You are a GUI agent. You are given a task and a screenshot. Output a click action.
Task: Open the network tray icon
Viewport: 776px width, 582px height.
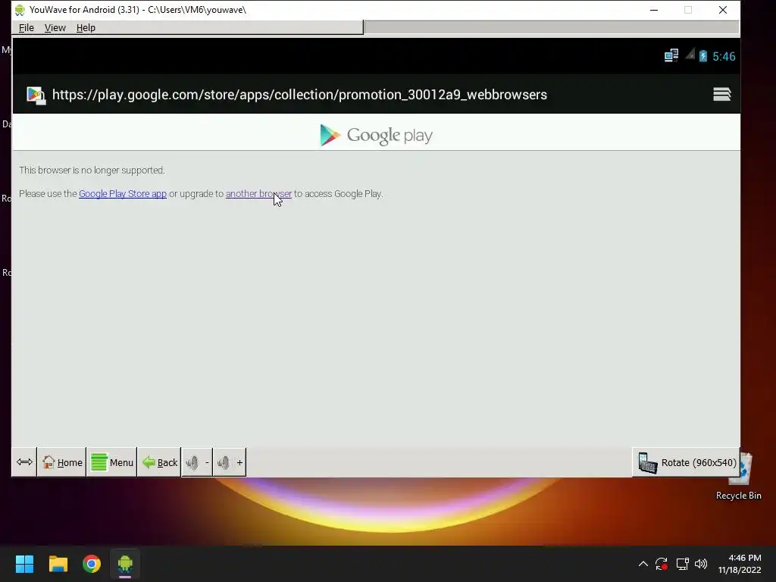683,564
